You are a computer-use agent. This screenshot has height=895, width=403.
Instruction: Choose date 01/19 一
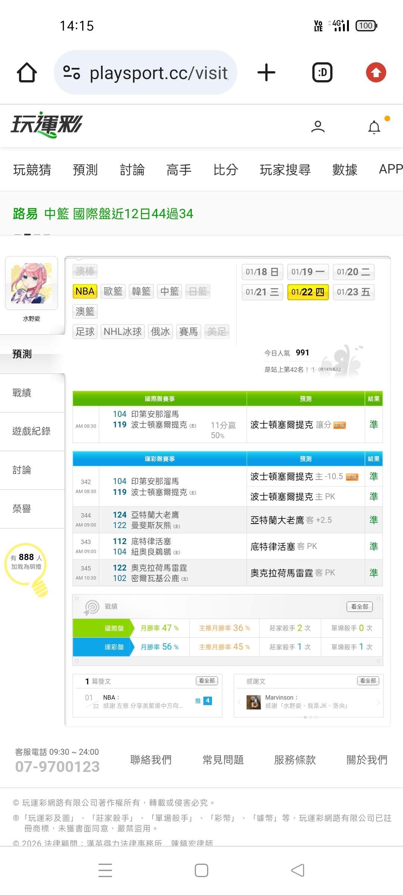tap(308, 272)
